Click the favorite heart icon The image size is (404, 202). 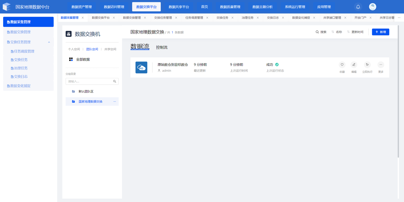pyautogui.click(x=342, y=65)
